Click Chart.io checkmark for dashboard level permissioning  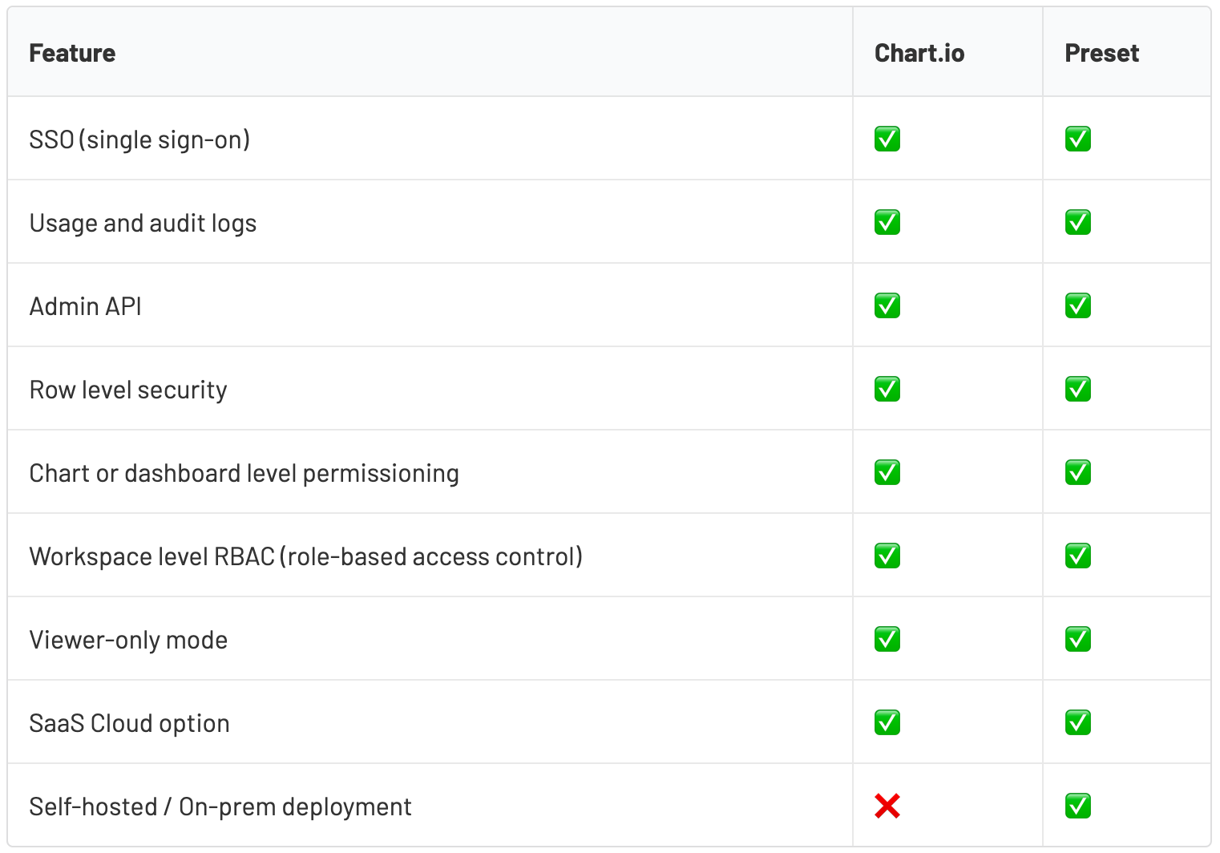[x=887, y=472]
